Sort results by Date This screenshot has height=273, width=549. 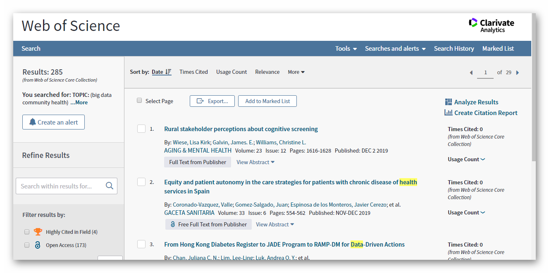tap(162, 72)
